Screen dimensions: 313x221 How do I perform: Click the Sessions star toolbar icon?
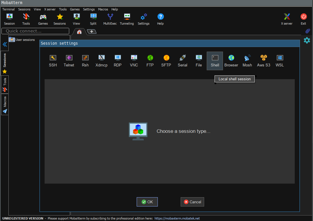coord(59,19)
